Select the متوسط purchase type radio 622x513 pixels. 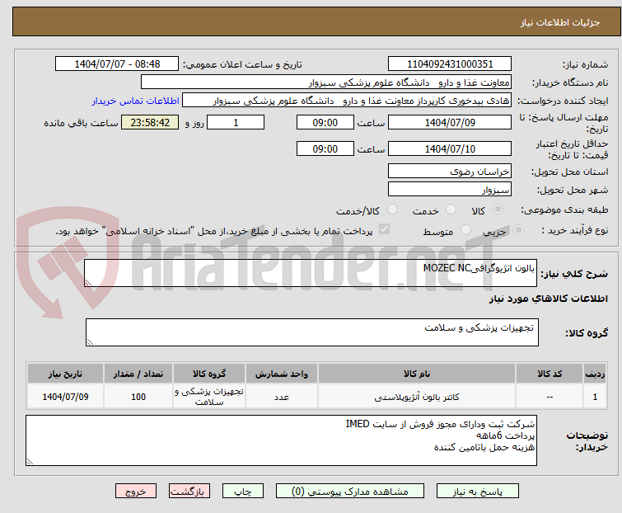pos(465,230)
